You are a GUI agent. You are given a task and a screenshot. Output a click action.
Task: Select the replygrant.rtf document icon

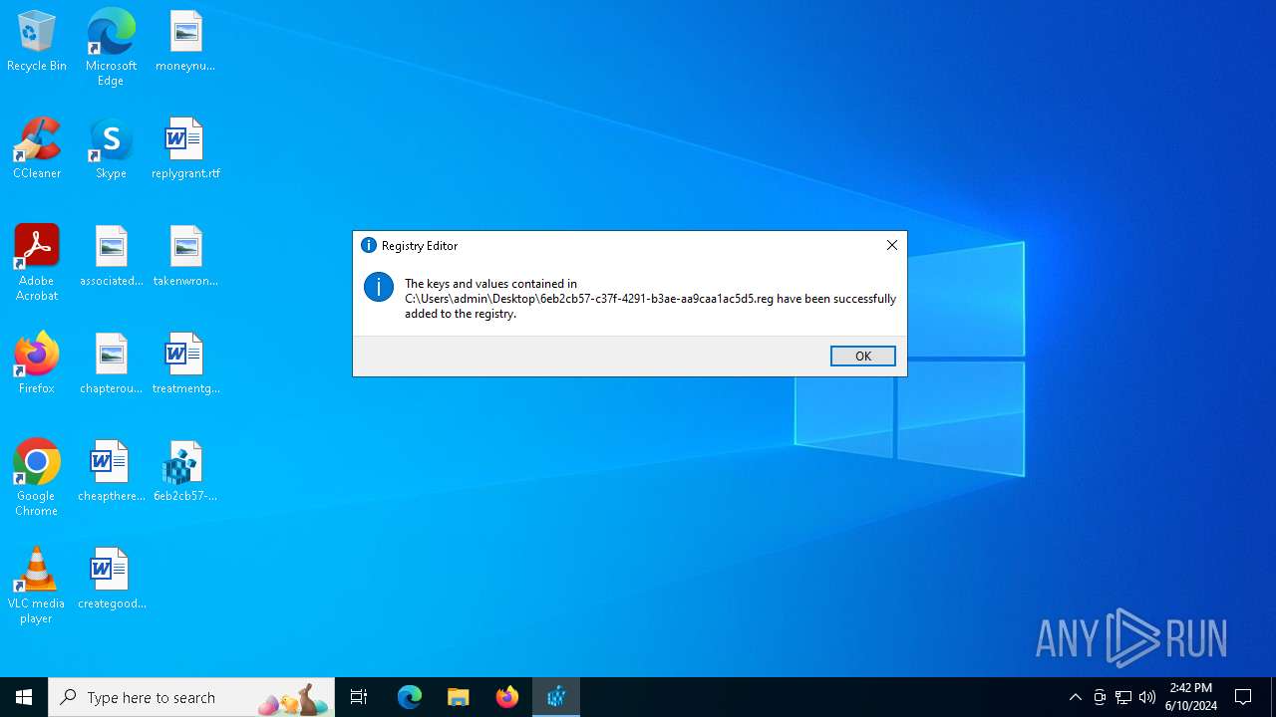(x=185, y=148)
